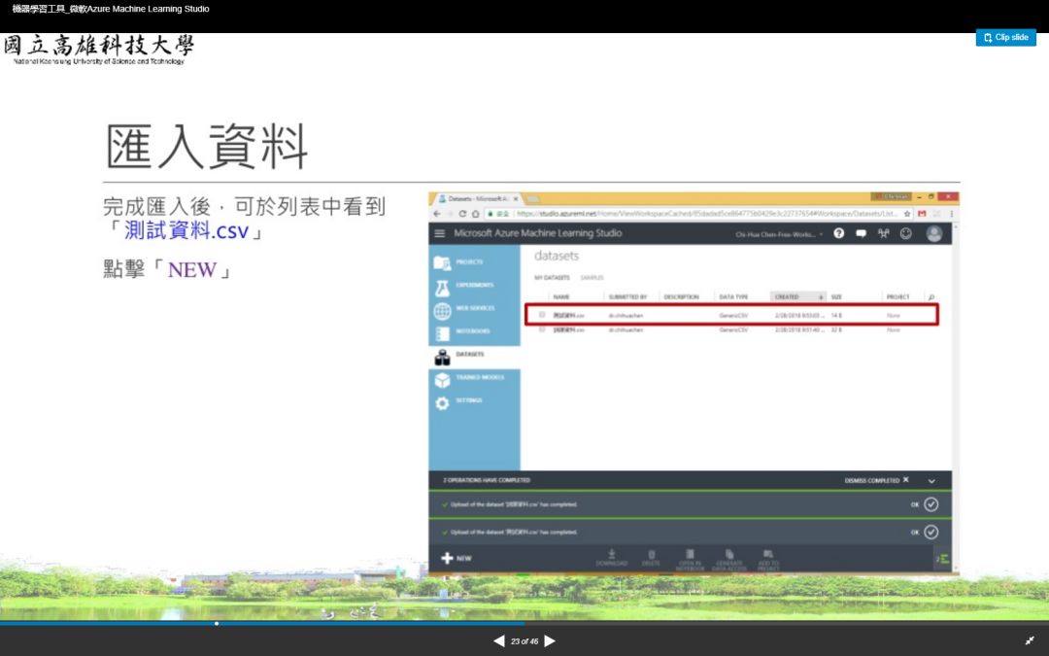Sort by the Submitted By column header
The image size is (1049, 656).
pos(627,296)
